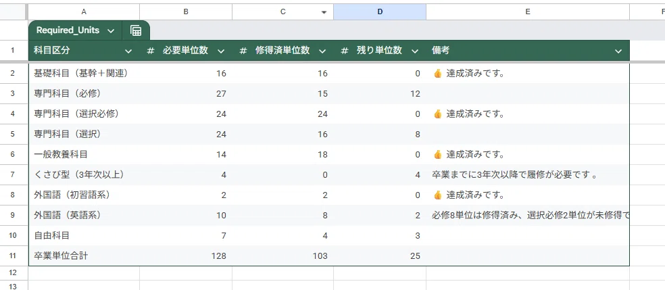Viewport: 665px width, 290px height.
Task: Click the 必要単位数 value 7 for 自由科目
Action: point(224,236)
